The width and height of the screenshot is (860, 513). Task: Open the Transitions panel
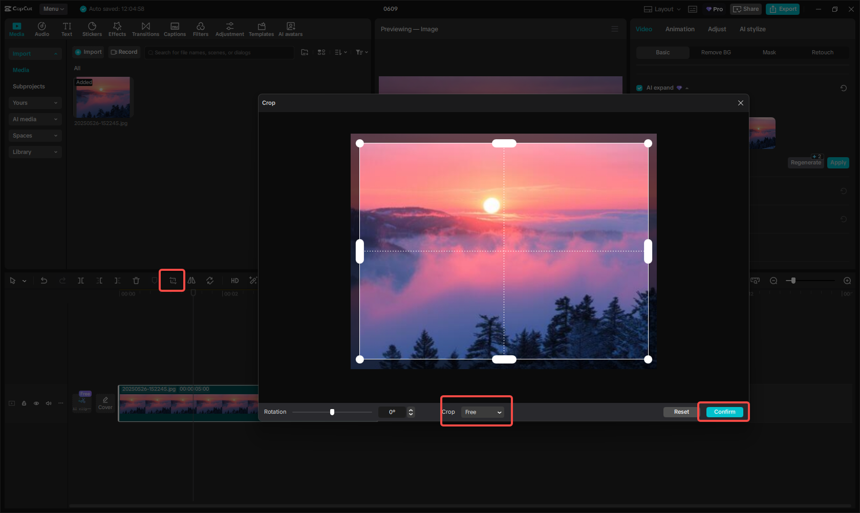click(145, 28)
